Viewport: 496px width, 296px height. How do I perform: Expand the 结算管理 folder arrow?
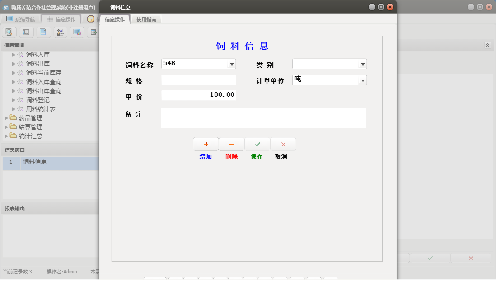tap(6, 127)
